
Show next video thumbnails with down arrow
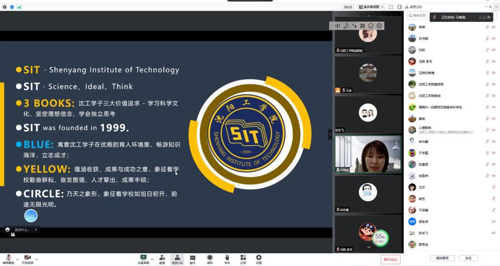click(369, 247)
